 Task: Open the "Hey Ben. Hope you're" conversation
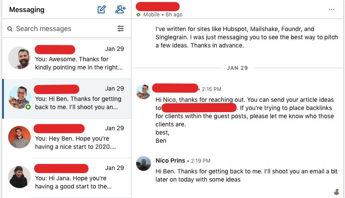click(x=78, y=138)
